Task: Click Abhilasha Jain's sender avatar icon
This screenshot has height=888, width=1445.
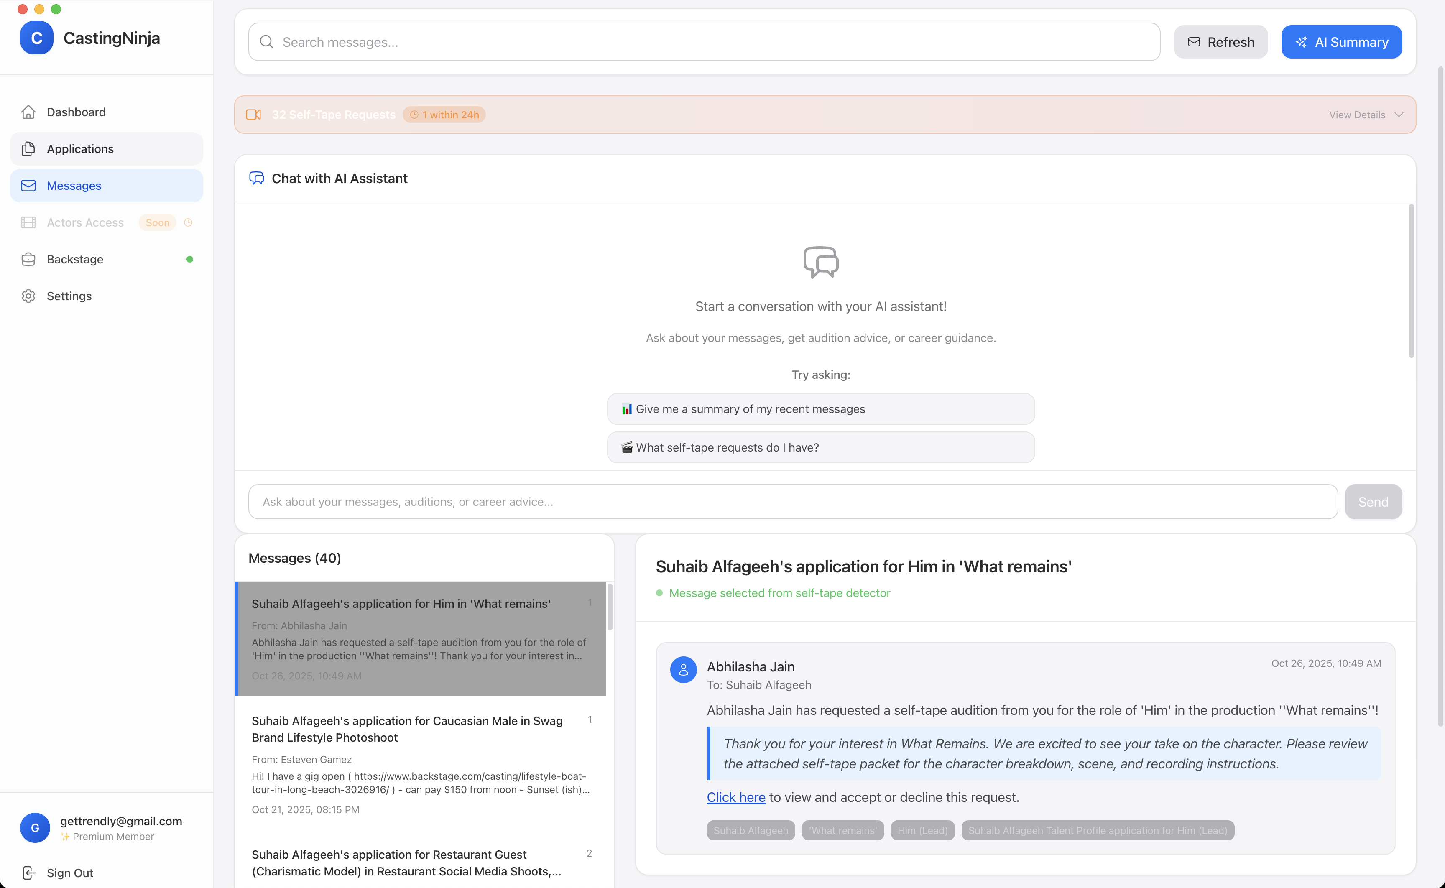Action: pyautogui.click(x=683, y=669)
